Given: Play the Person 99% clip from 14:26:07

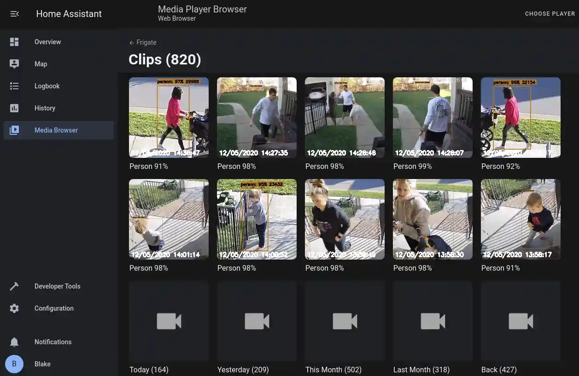Looking at the screenshot, I should click(433, 117).
